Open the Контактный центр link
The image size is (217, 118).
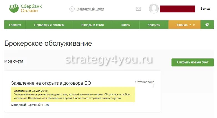(x=91, y=9)
